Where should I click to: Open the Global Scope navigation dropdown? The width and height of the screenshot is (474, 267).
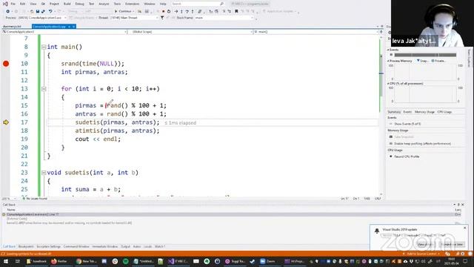pyautogui.click(x=190, y=32)
